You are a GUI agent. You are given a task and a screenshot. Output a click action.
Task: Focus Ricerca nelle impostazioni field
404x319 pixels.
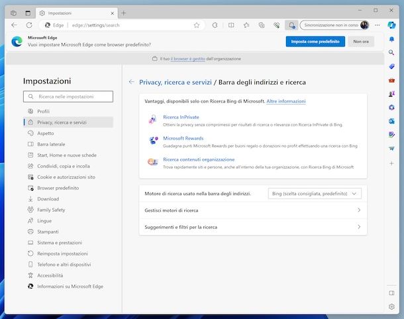68,97
